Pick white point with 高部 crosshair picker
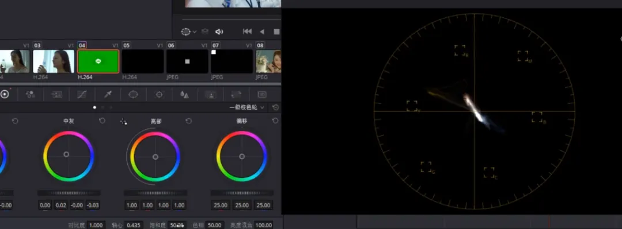This screenshot has width=622, height=229. coord(124,122)
